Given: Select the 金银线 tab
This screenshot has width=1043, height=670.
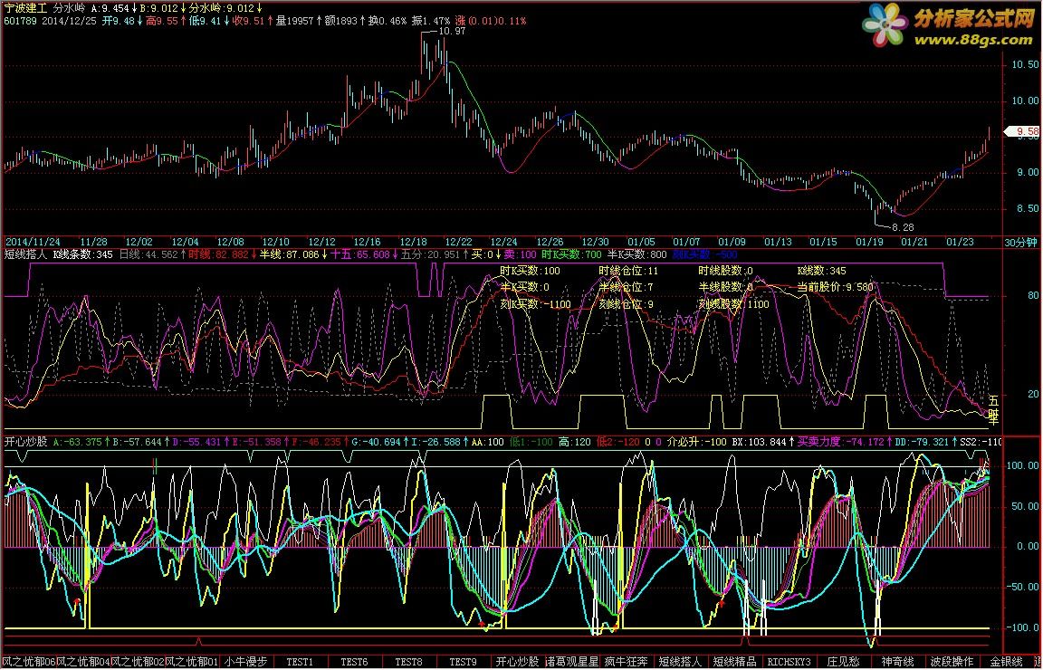Looking at the screenshot, I should [x=1007, y=662].
